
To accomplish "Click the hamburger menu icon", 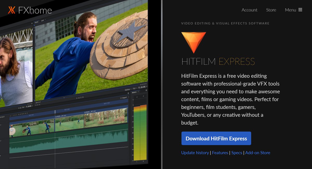I will click(x=300, y=10).
